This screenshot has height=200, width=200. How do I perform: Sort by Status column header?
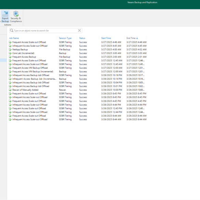click(x=82, y=38)
